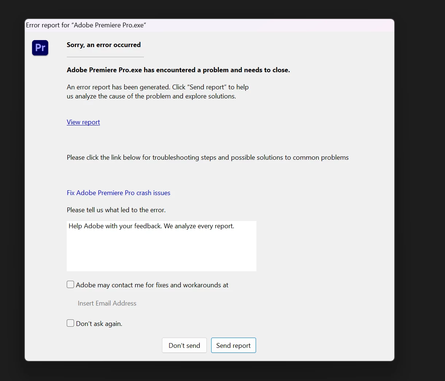Click the 'An error report has been generated' text

tap(158, 92)
